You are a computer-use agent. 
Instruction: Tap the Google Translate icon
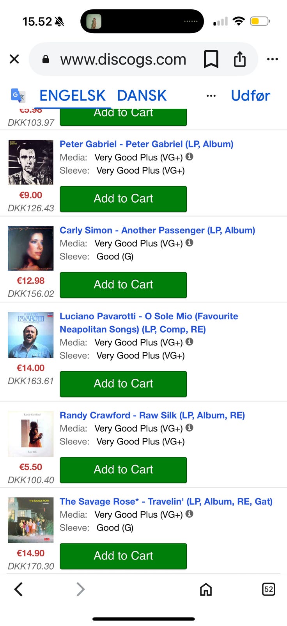[18, 95]
